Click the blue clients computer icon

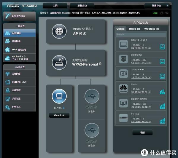coord(59,96)
